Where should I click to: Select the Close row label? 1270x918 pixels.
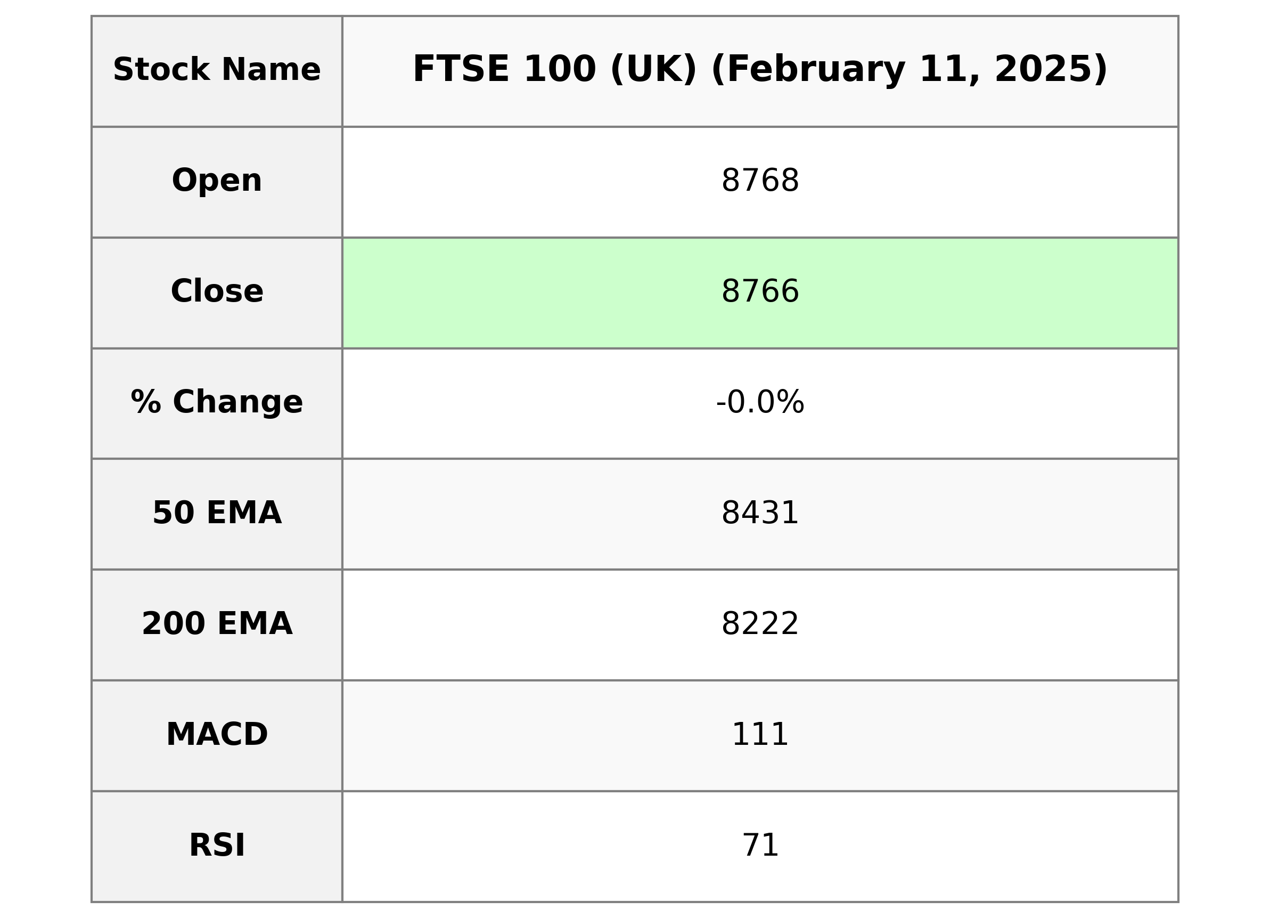[217, 292]
